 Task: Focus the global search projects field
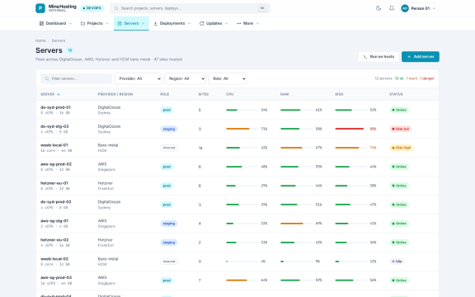tap(190, 8)
